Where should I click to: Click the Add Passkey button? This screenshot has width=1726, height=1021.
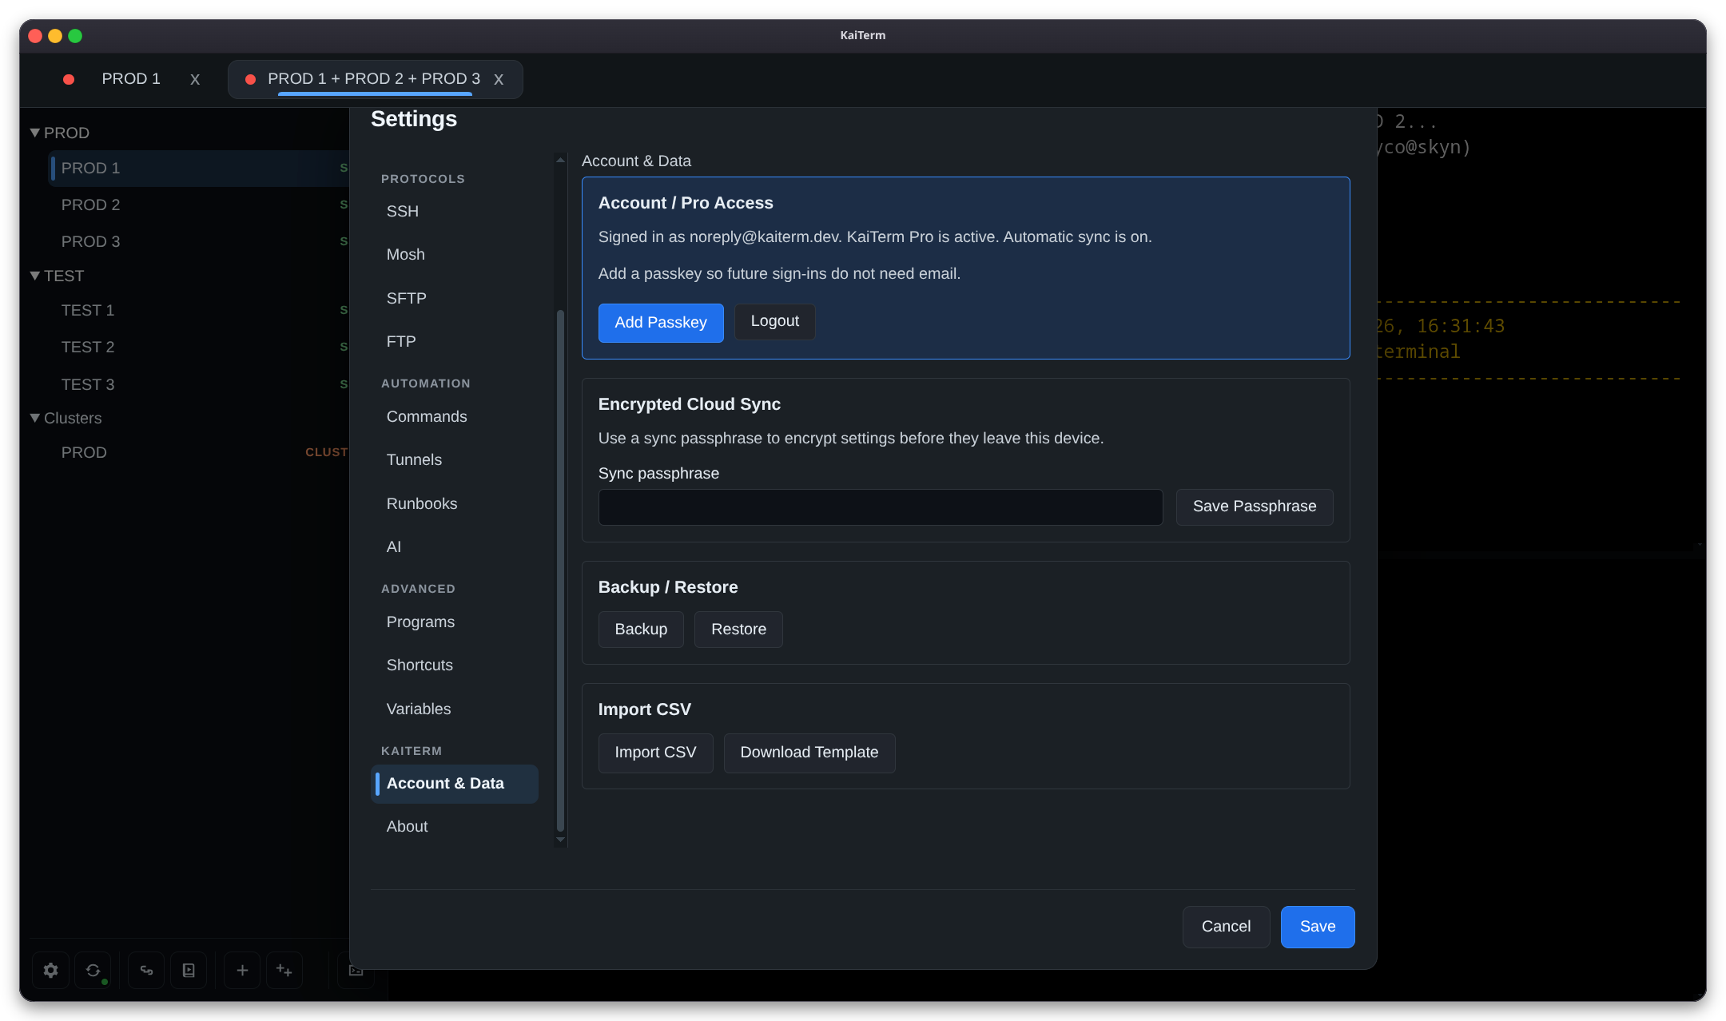click(x=661, y=322)
